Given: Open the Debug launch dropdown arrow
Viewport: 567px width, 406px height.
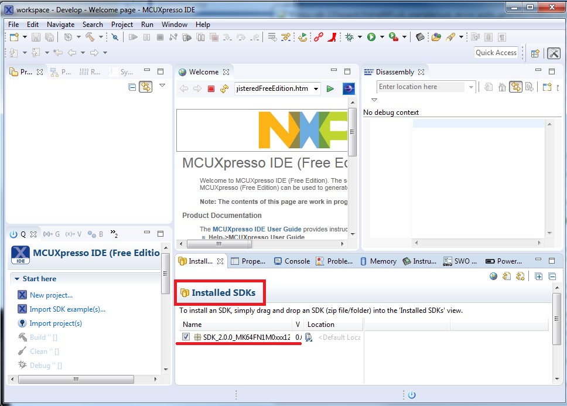Looking at the screenshot, I should click(360, 37).
